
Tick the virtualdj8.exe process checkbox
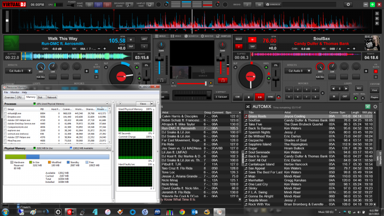5,113
